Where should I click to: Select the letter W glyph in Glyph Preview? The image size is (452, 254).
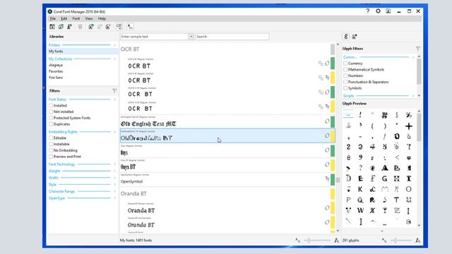pos(360,210)
